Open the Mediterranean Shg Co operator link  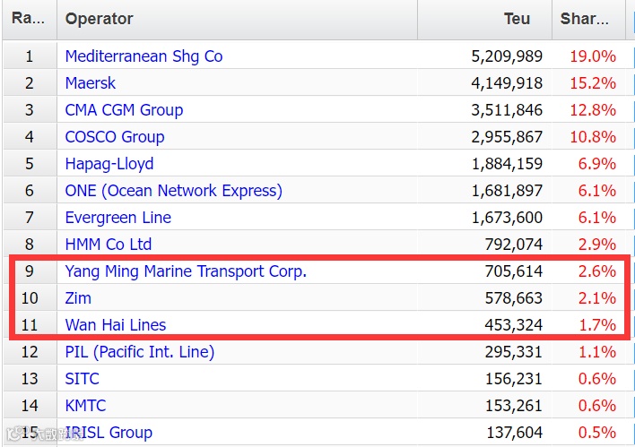(144, 56)
